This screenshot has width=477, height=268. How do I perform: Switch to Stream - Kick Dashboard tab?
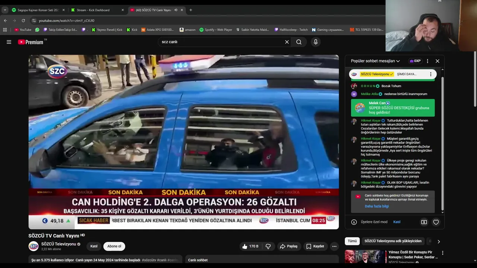(x=98, y=10)
